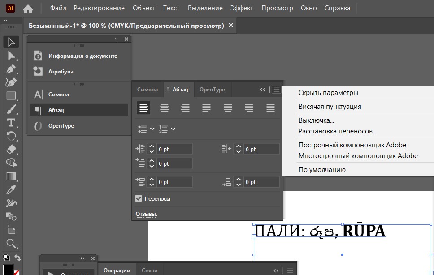Click the Home icon
This screenshot has width=434, height=275.
(28, 9)
